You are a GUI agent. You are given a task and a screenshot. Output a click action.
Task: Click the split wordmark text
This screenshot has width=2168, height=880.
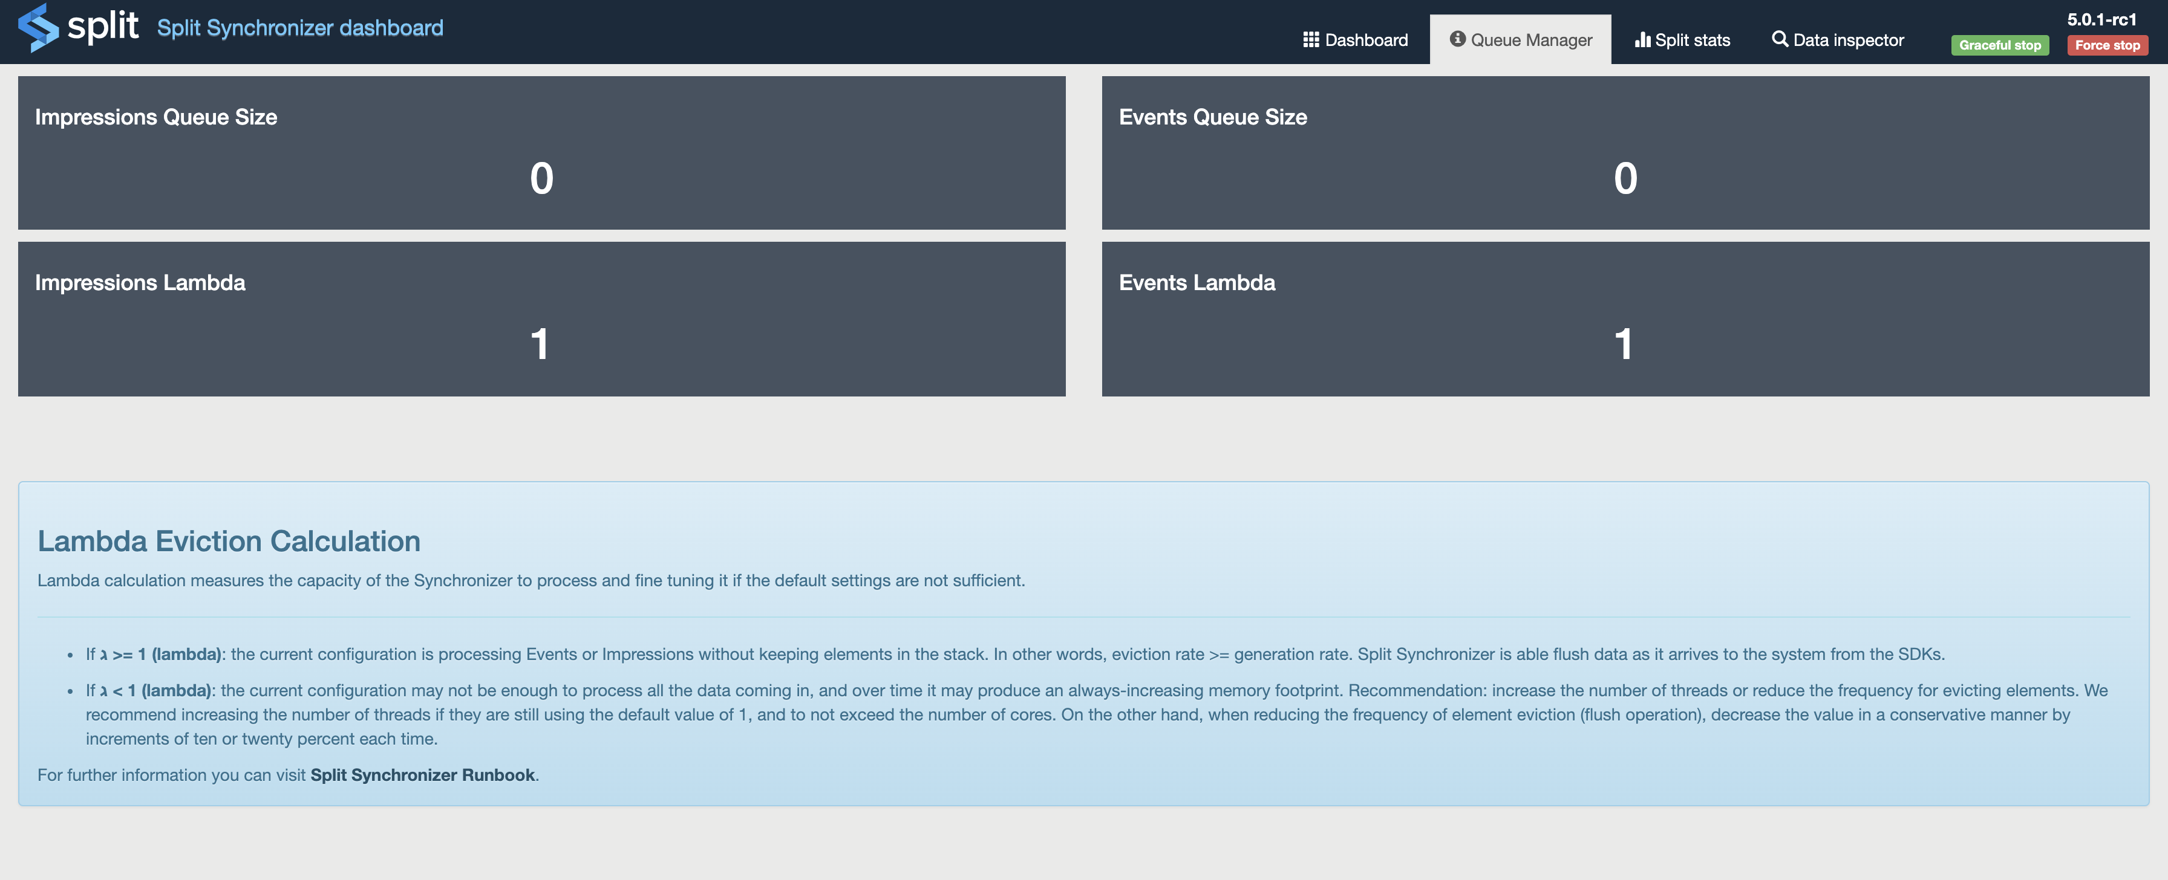click(103, 26)
